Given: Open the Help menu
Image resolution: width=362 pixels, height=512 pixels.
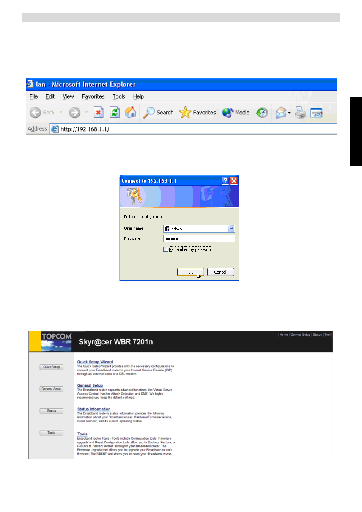Looking at the screenshot, I should [x=139, y=97].
